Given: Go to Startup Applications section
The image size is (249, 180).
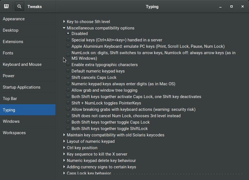Looking at the screenshot, I should 22,87.
